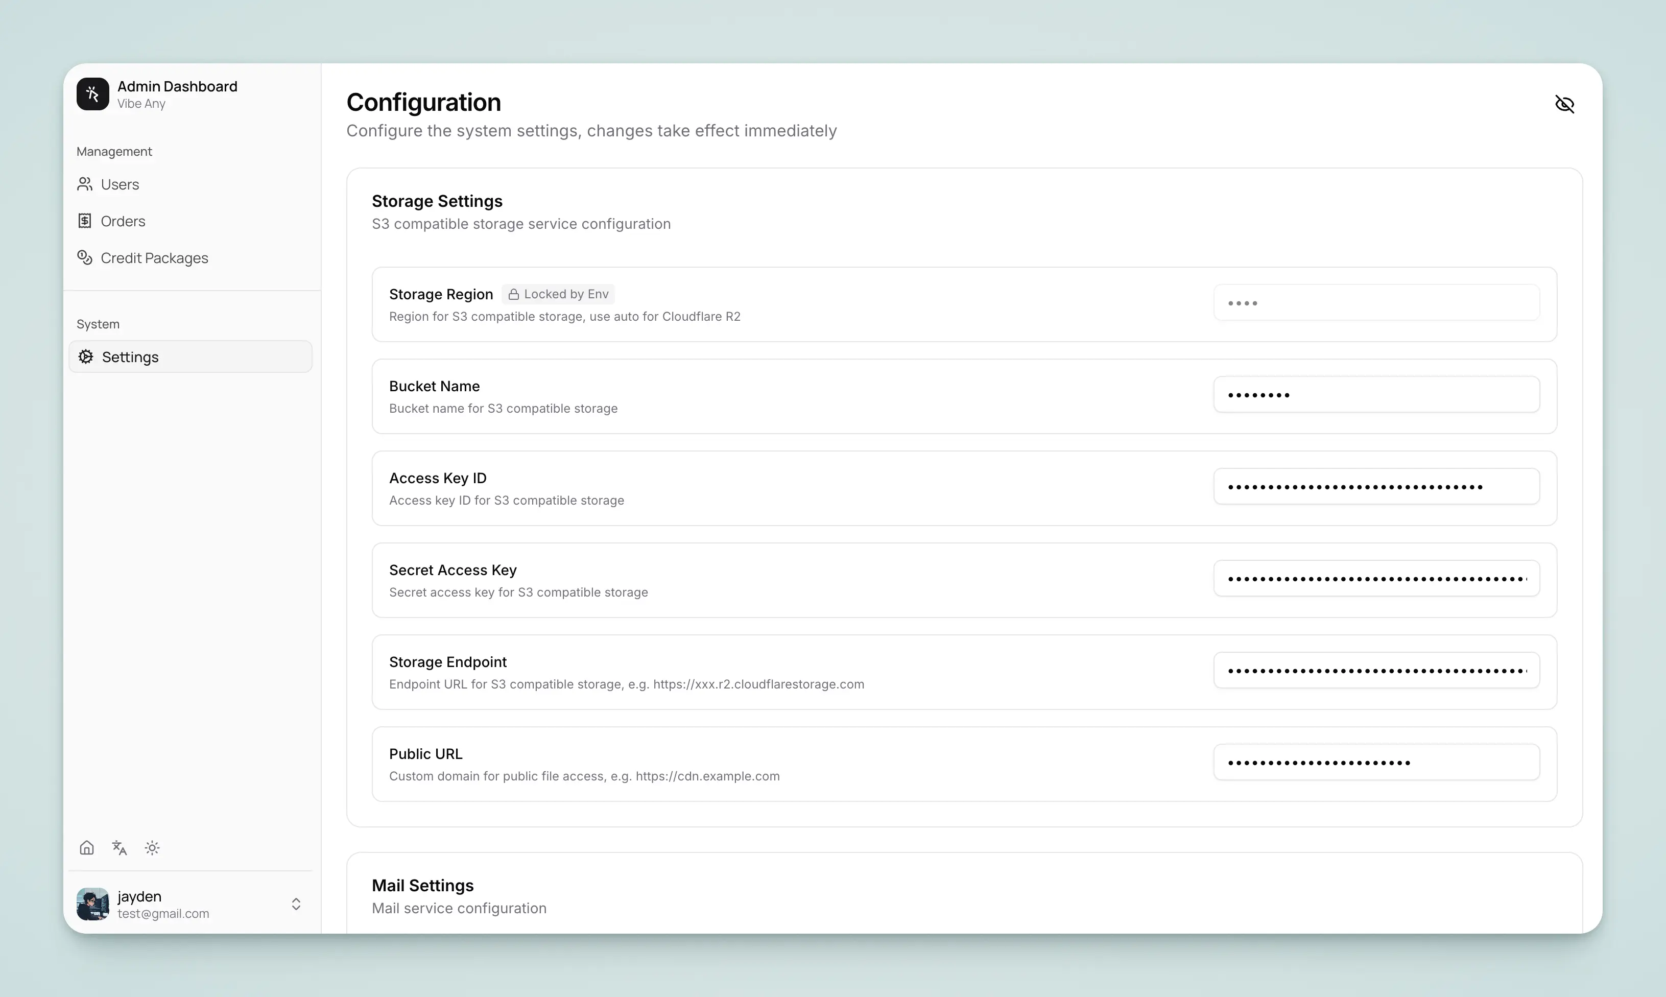Open Credit Packages in the sidebar
1666x997 pixels.
click(155, 258)
